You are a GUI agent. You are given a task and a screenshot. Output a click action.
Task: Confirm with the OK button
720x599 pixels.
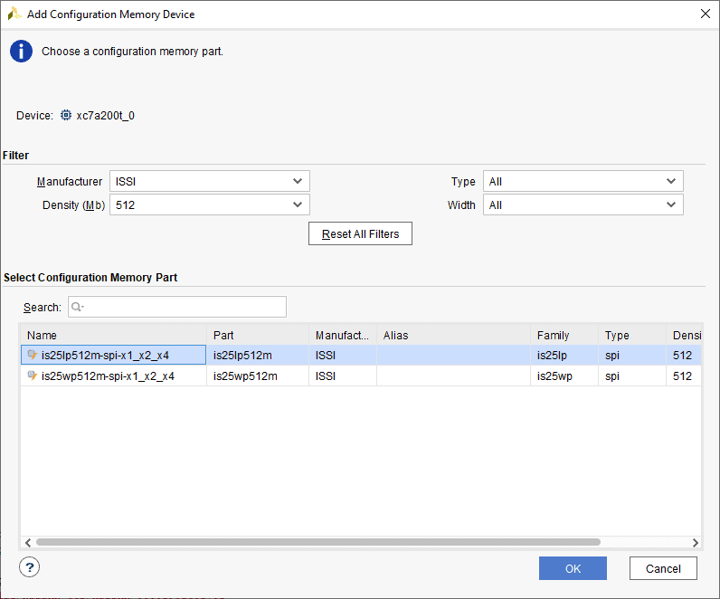573,568
